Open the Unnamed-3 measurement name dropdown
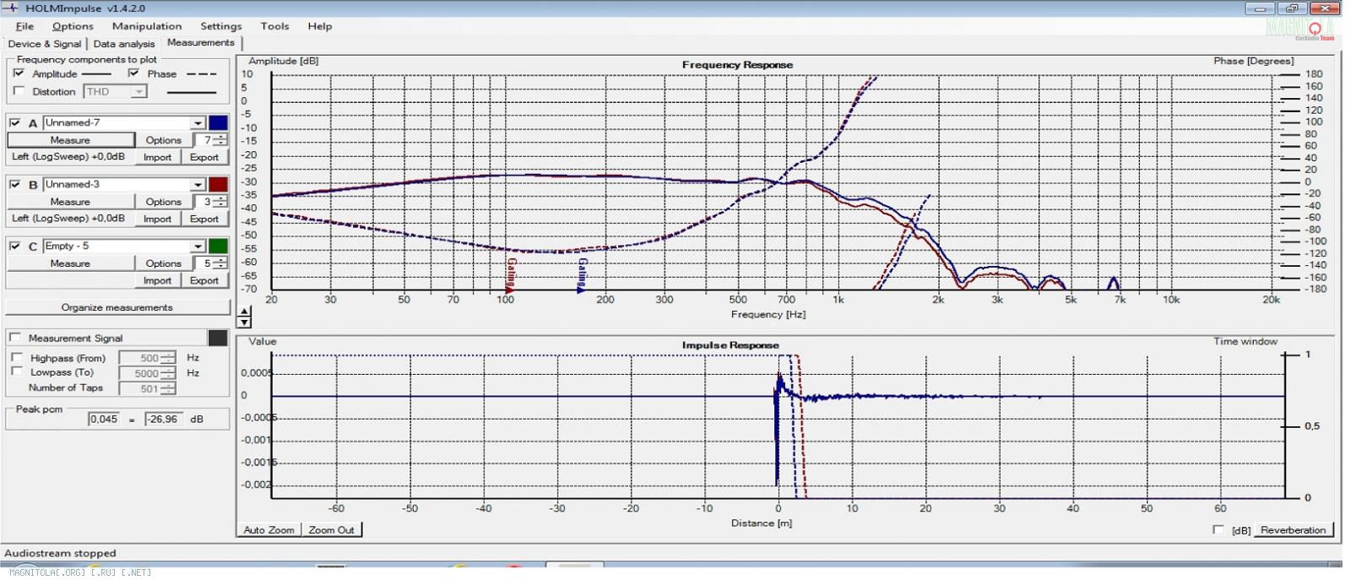This screenshot has width=1351, height=580. (124, 185)
